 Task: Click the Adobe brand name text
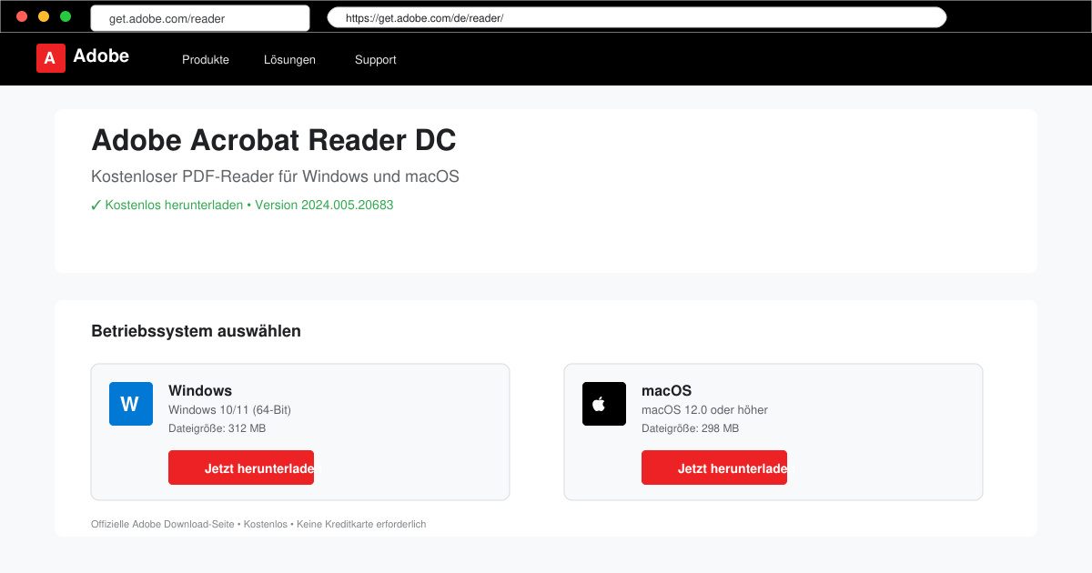click(x=101, y=56)
